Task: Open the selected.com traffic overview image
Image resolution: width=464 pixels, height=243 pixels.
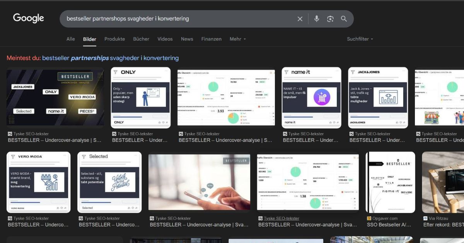Action: pos(226,98)
